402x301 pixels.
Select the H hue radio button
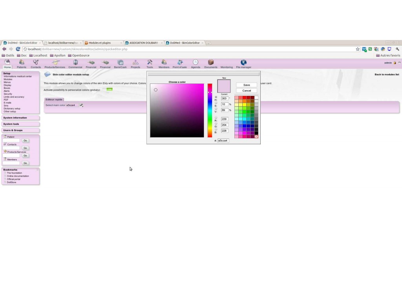tap(216, 97)
